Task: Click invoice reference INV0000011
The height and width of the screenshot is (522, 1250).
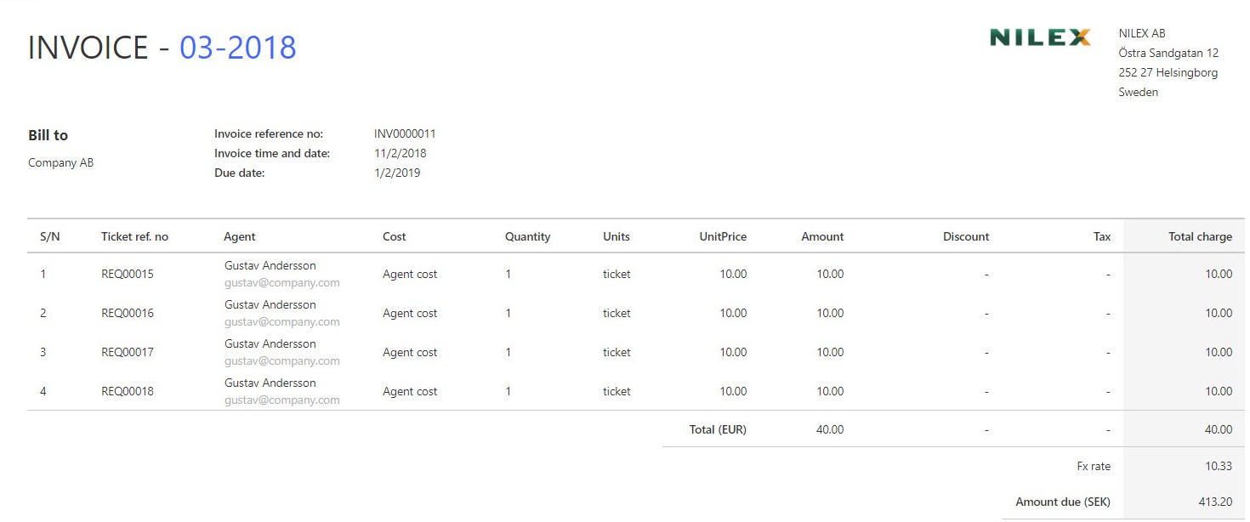Action: [405, 133]
